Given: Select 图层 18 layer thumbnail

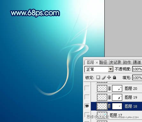Looking at the screenshot, I should [102, 106].
